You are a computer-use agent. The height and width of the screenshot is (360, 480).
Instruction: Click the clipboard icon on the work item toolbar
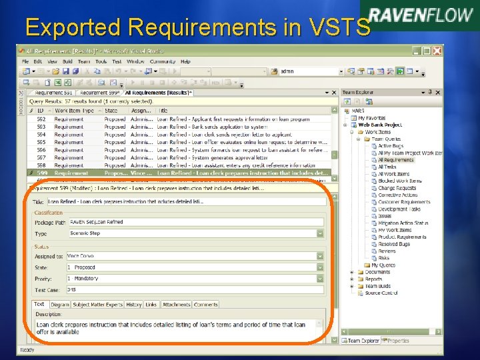click(x=48, y=83)
